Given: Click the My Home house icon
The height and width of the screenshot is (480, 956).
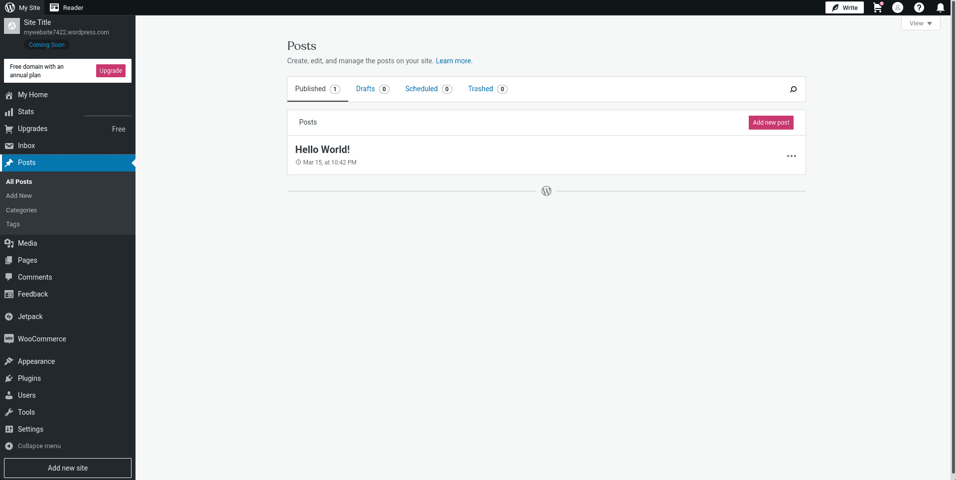Looking at the screenshot, I should pos(9,95).
